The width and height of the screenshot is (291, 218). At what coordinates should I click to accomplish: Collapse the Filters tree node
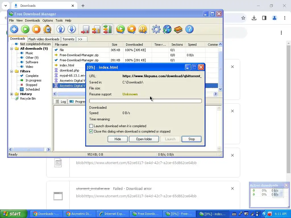pos(11,71)
